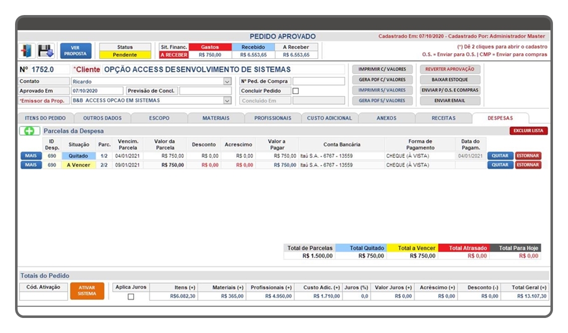Tick the Concluir Pedido checkbox
Image resolution: width=568 pixels, height=333 pixels.
click(x=296, y=91)
